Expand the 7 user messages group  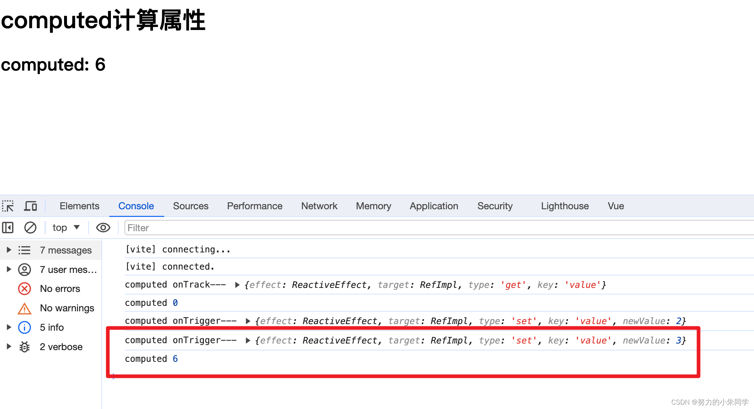[9, 269]
